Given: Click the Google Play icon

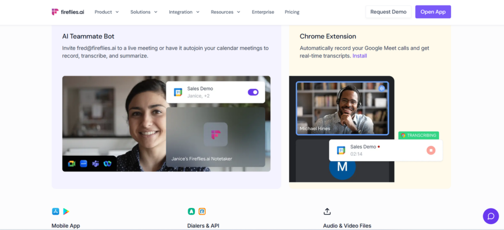Looking at the screenshot, I should pos(66,211).
